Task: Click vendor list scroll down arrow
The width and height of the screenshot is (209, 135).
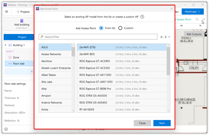Action: [73, 110]
